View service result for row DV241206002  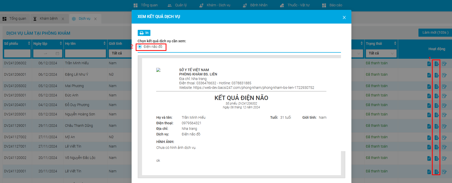437,64
